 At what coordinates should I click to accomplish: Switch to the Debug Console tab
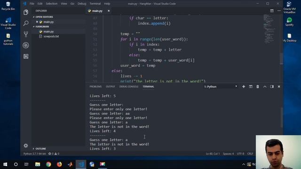pyautogui.click(x=128, y=86)
